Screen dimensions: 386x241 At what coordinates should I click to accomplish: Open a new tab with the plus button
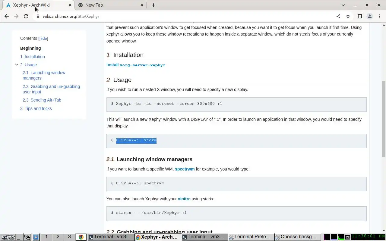click(x=153, y=5)
